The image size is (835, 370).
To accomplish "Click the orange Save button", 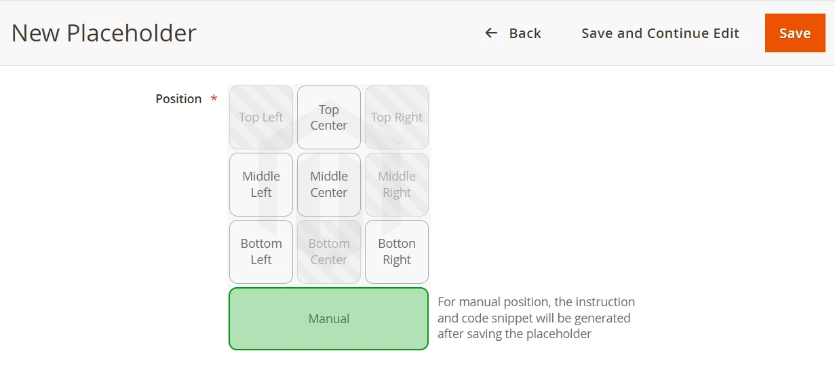I will tap(795, 33).
